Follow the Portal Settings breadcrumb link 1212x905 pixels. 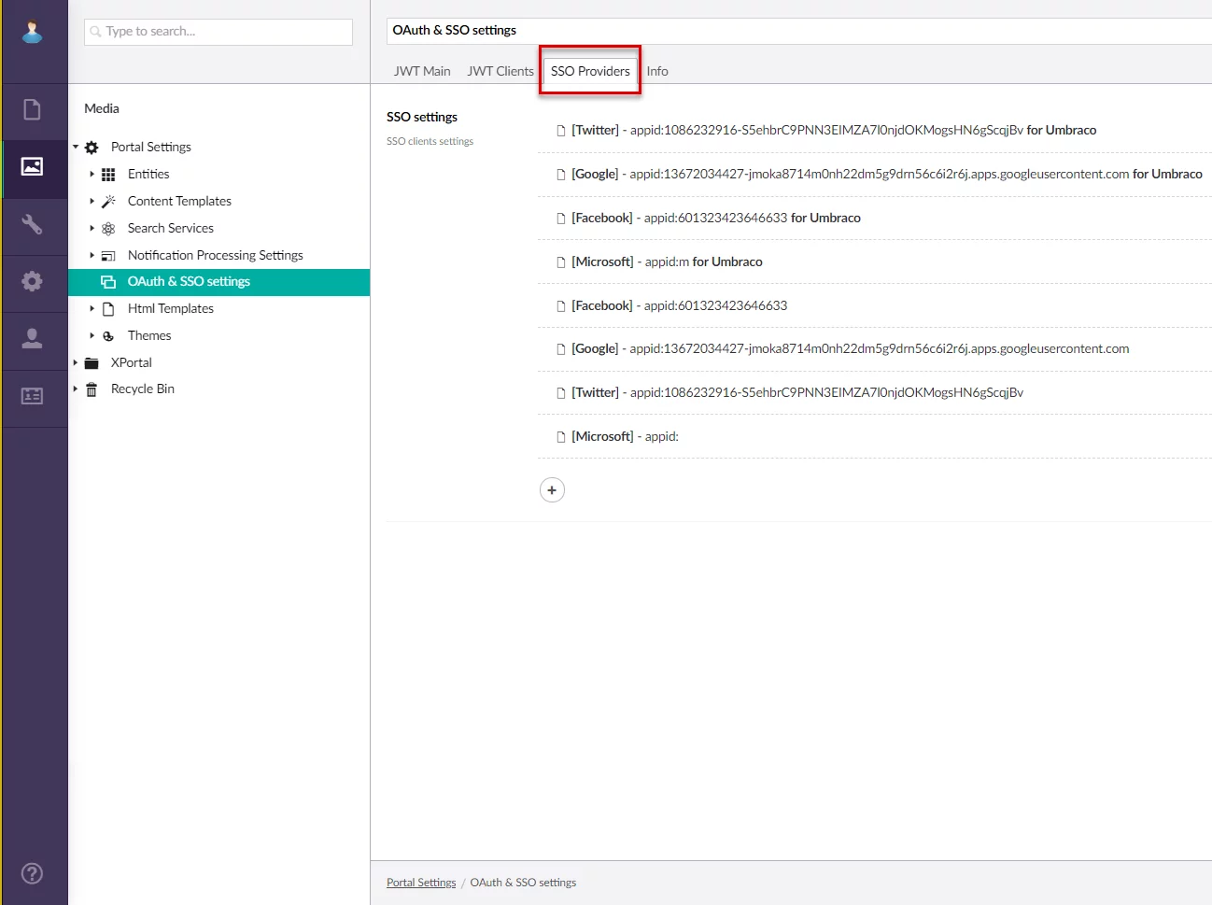(421, 883)
